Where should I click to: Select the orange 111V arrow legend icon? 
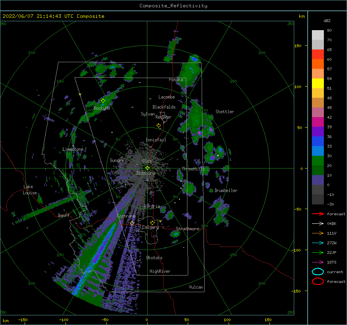pyautogui.click(x=318, y=233)
